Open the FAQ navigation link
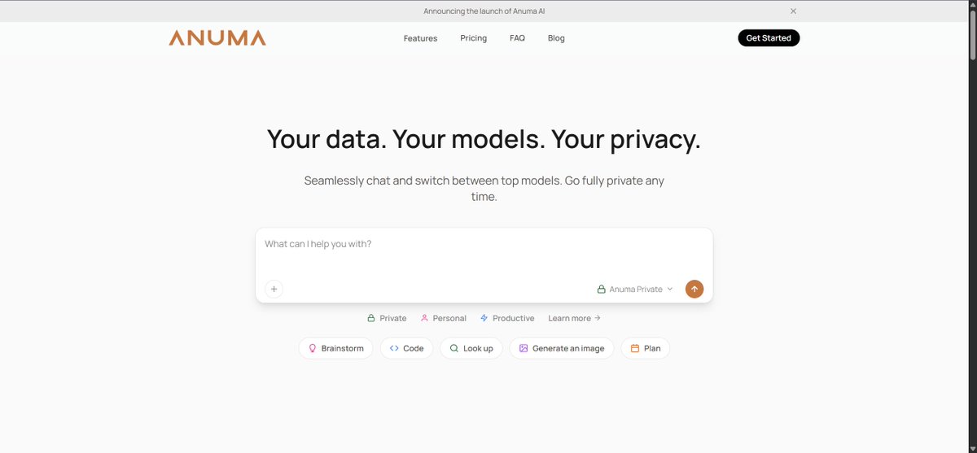 point(517,38)
